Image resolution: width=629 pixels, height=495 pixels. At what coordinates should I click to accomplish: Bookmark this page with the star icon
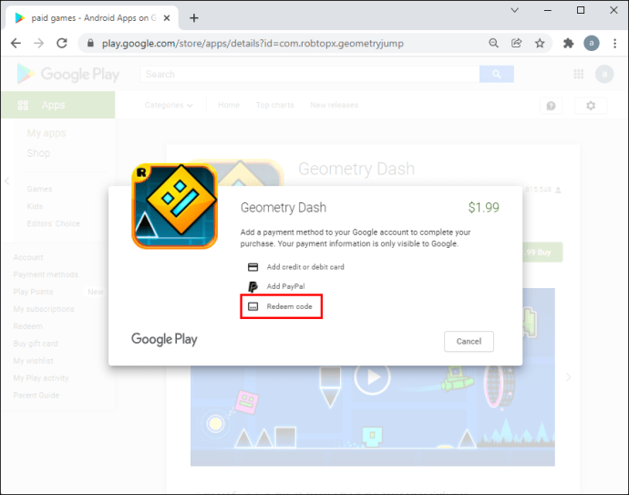[540, 43]
